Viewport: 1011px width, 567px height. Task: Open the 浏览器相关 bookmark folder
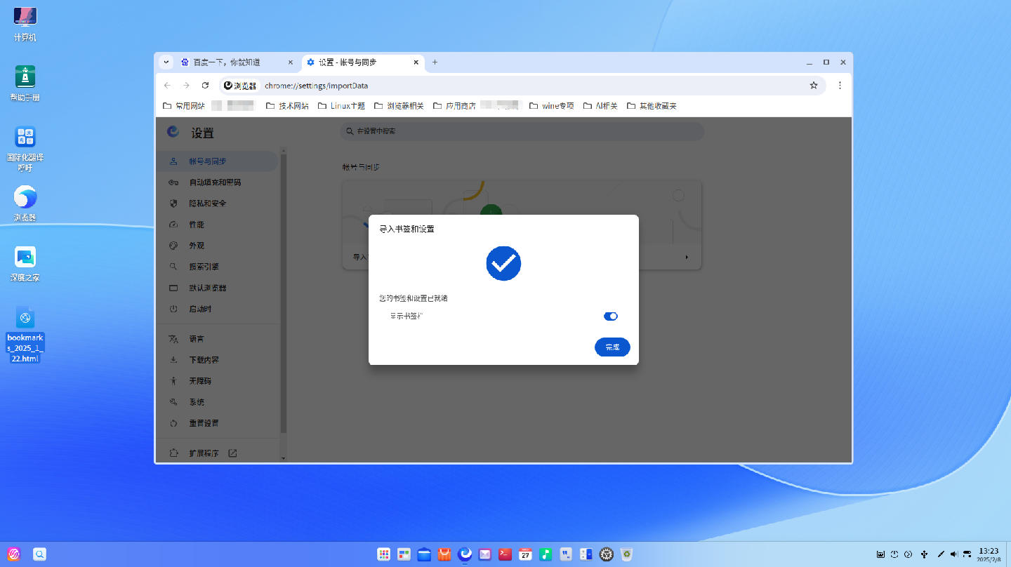[399, 106]
